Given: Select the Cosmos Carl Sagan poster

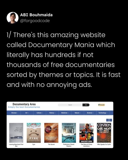Looking at the screenshot, I should [104, 133].
